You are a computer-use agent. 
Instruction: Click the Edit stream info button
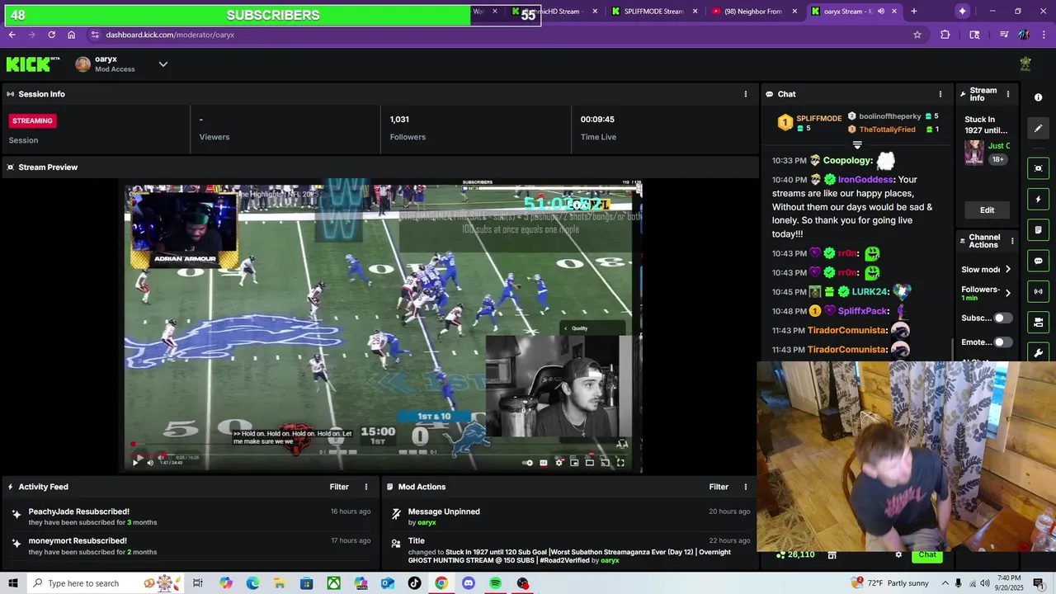point(987,210)
